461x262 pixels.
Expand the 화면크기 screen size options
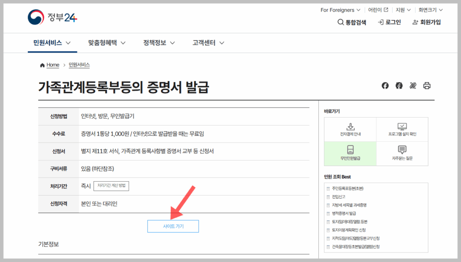tap(430, 9)
